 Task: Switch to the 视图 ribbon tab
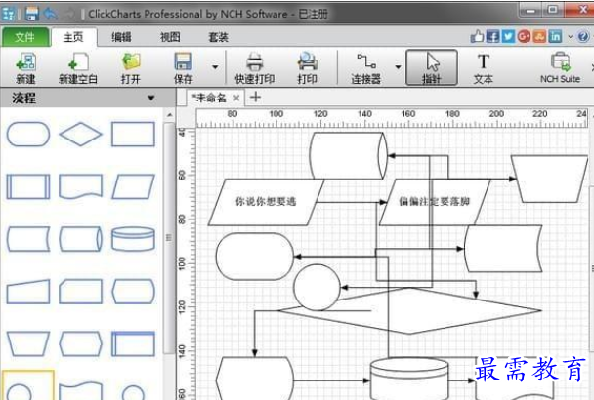tap(170, 37)
